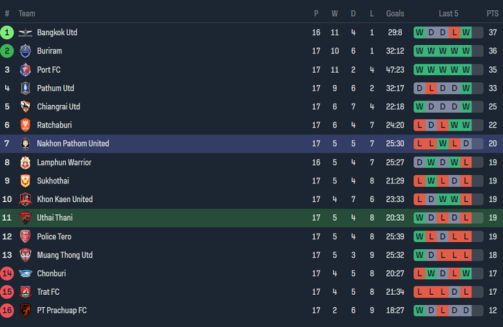Click the Lamphun Warrior club crest

tap(25, 163)
